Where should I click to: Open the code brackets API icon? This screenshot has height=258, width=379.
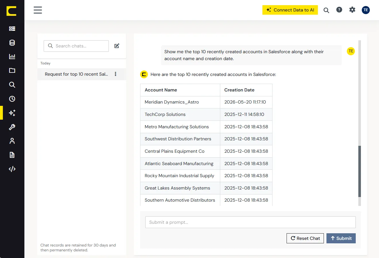pos(12,169)
